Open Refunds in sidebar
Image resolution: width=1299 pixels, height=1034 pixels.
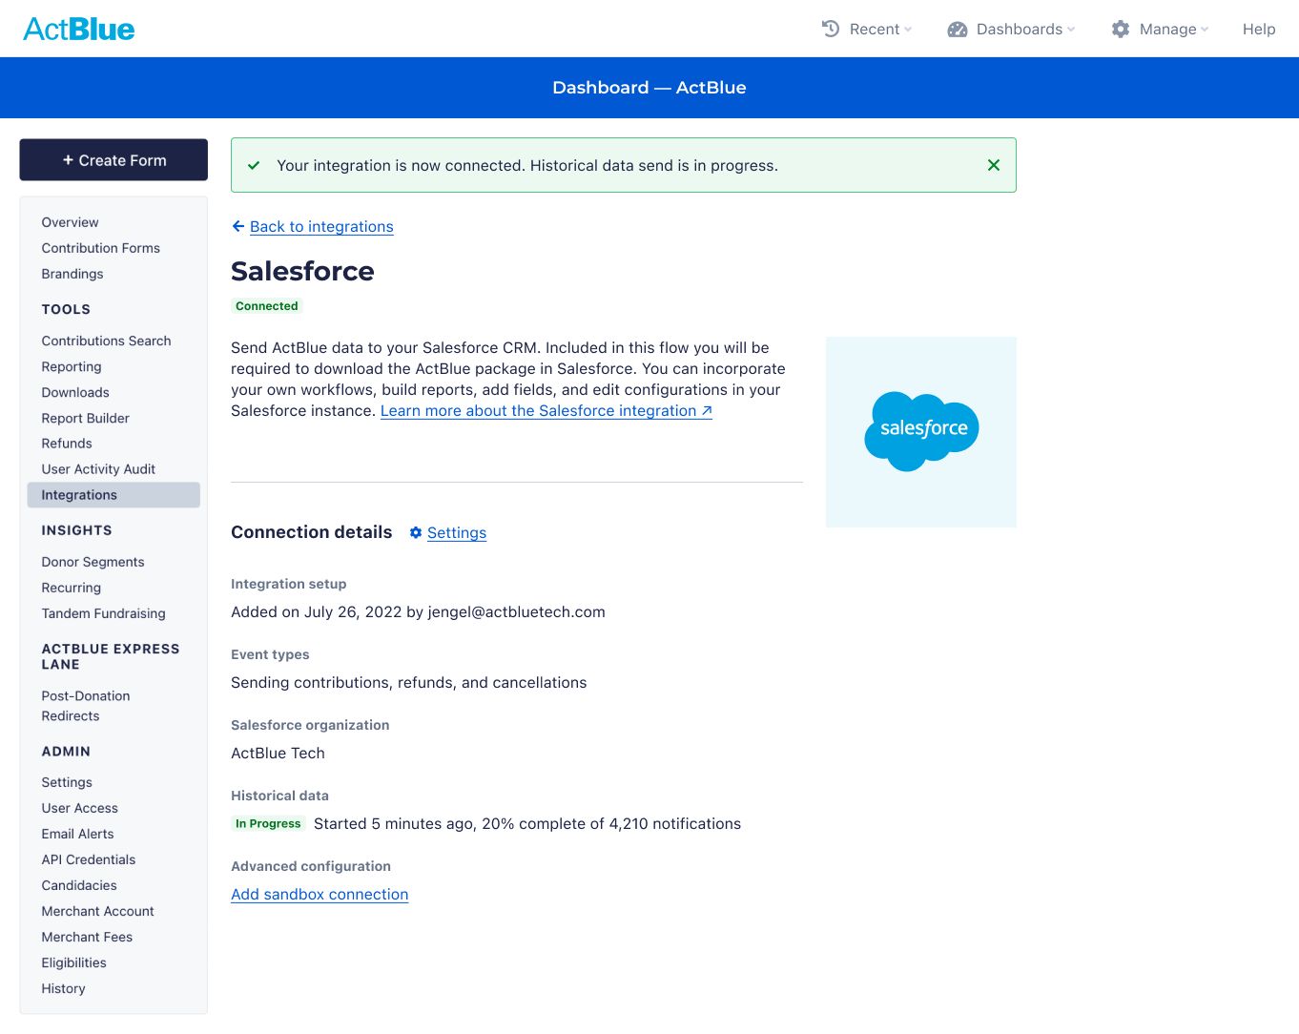pos(67,444)
